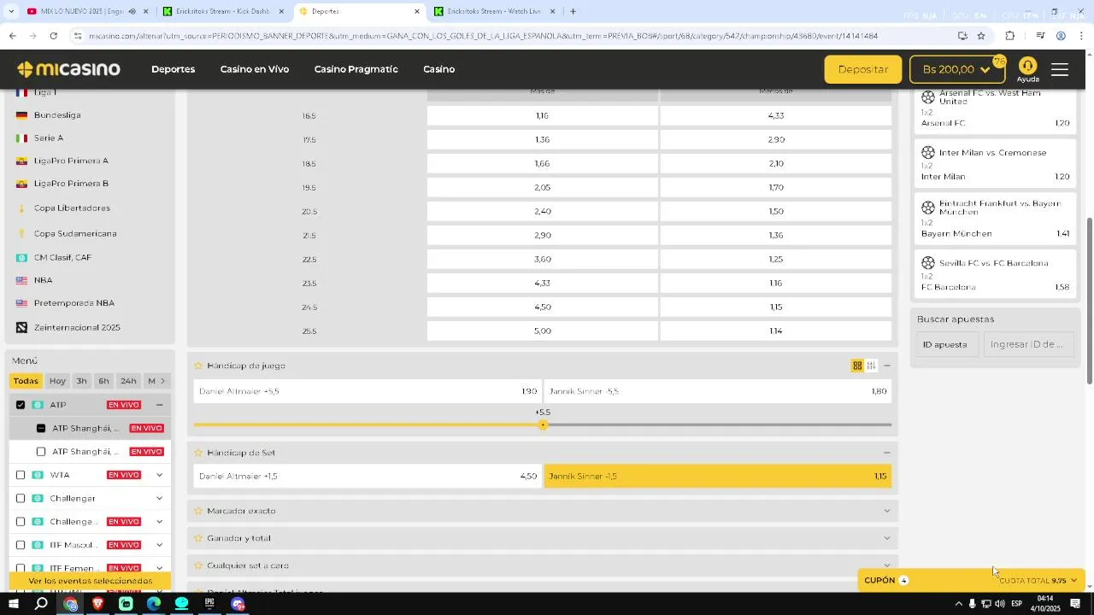Select the Hoy time filter tab
The height and width of the screenshot is (615, 1094).
pyautogui.click(x=57, y=381)
